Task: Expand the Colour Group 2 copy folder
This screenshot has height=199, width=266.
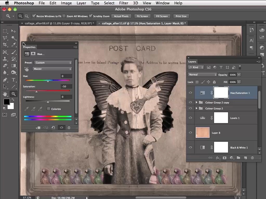Action: (x=197, y=103)
